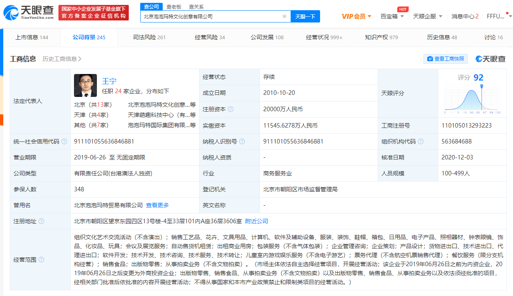Open the VIP会员 dropdown
513x296 pixels.
coord(356,16)
